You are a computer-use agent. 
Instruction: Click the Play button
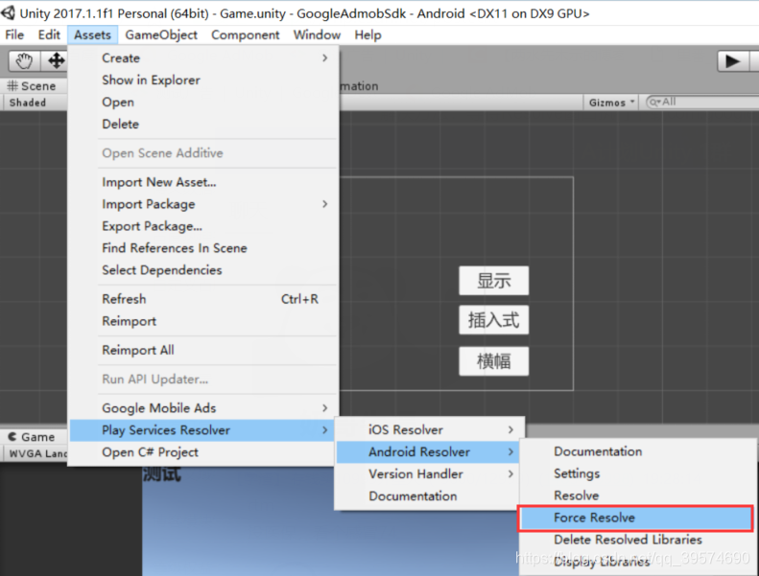click(x=732, y=61)
